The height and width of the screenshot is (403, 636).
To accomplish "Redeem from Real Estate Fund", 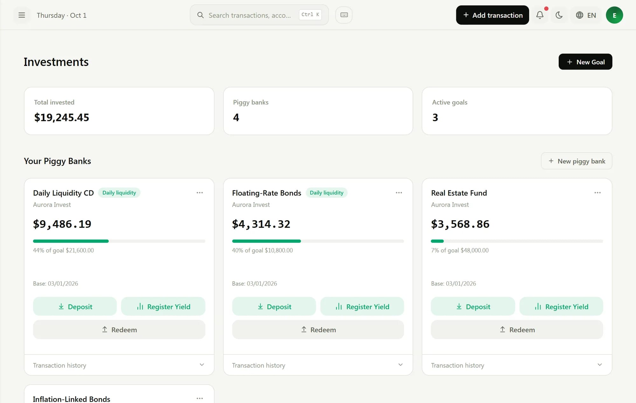I will (517, 330).
